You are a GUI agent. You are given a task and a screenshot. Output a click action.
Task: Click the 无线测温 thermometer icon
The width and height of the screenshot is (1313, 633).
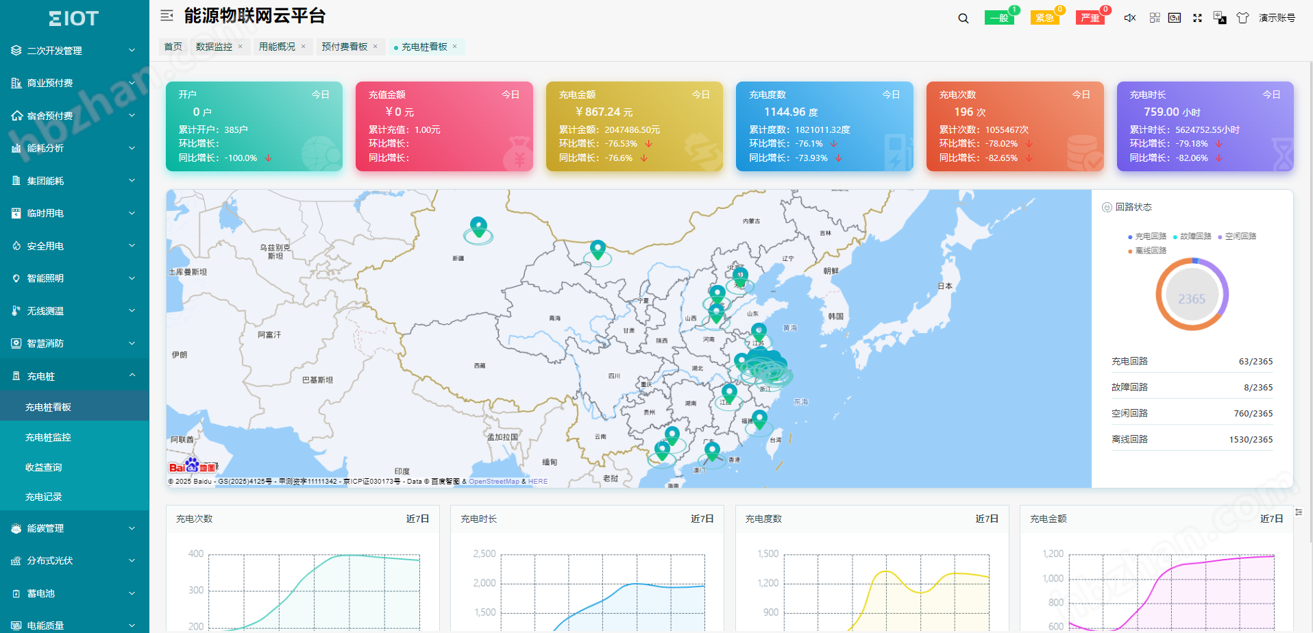(x=16, y=311)
